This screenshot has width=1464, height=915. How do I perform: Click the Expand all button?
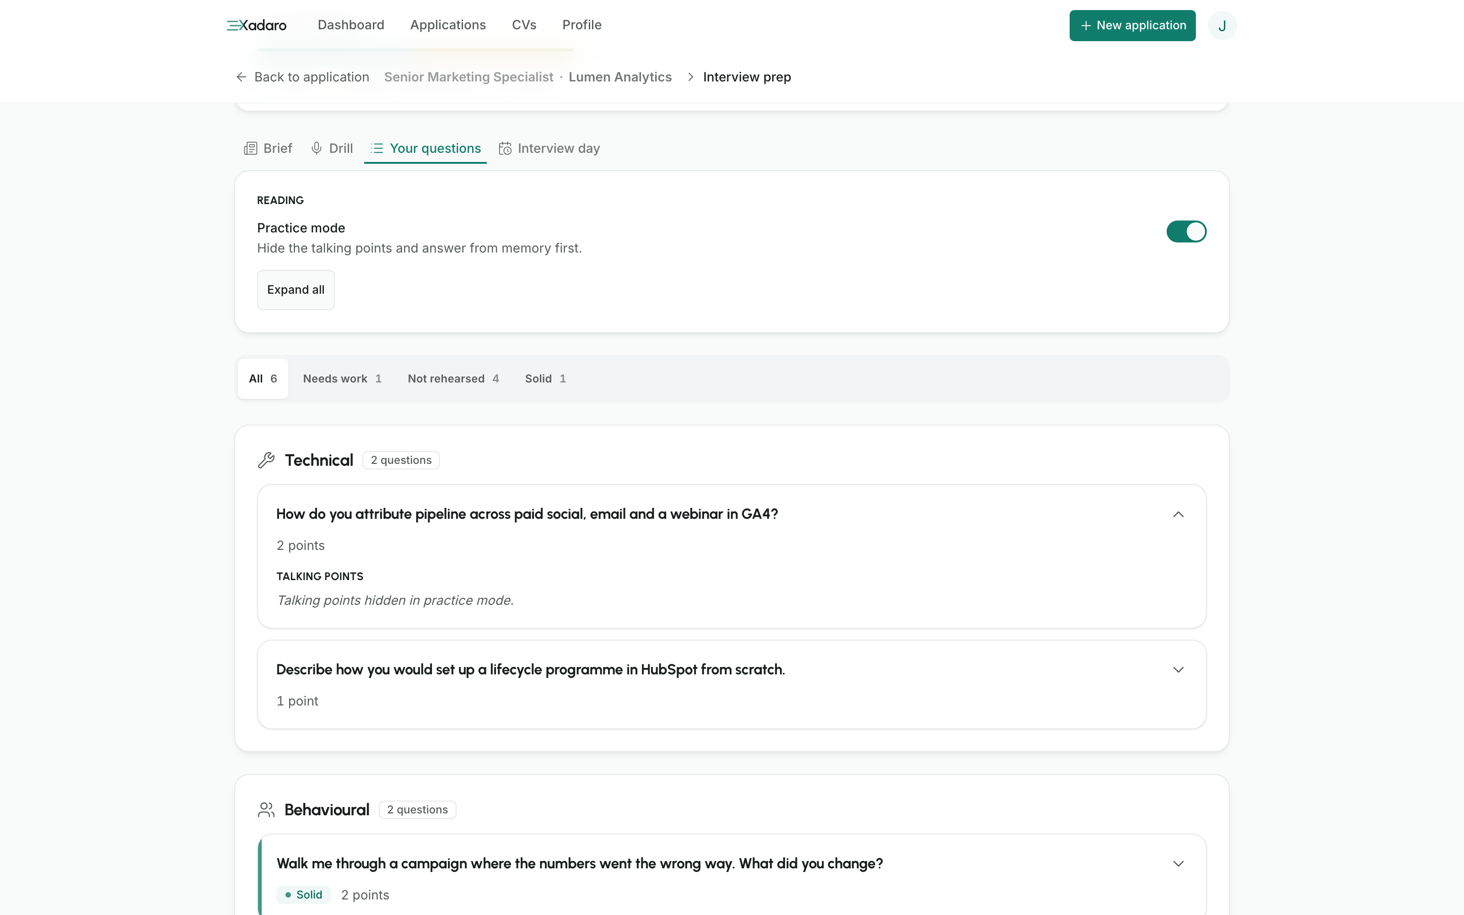click(296, 290)
